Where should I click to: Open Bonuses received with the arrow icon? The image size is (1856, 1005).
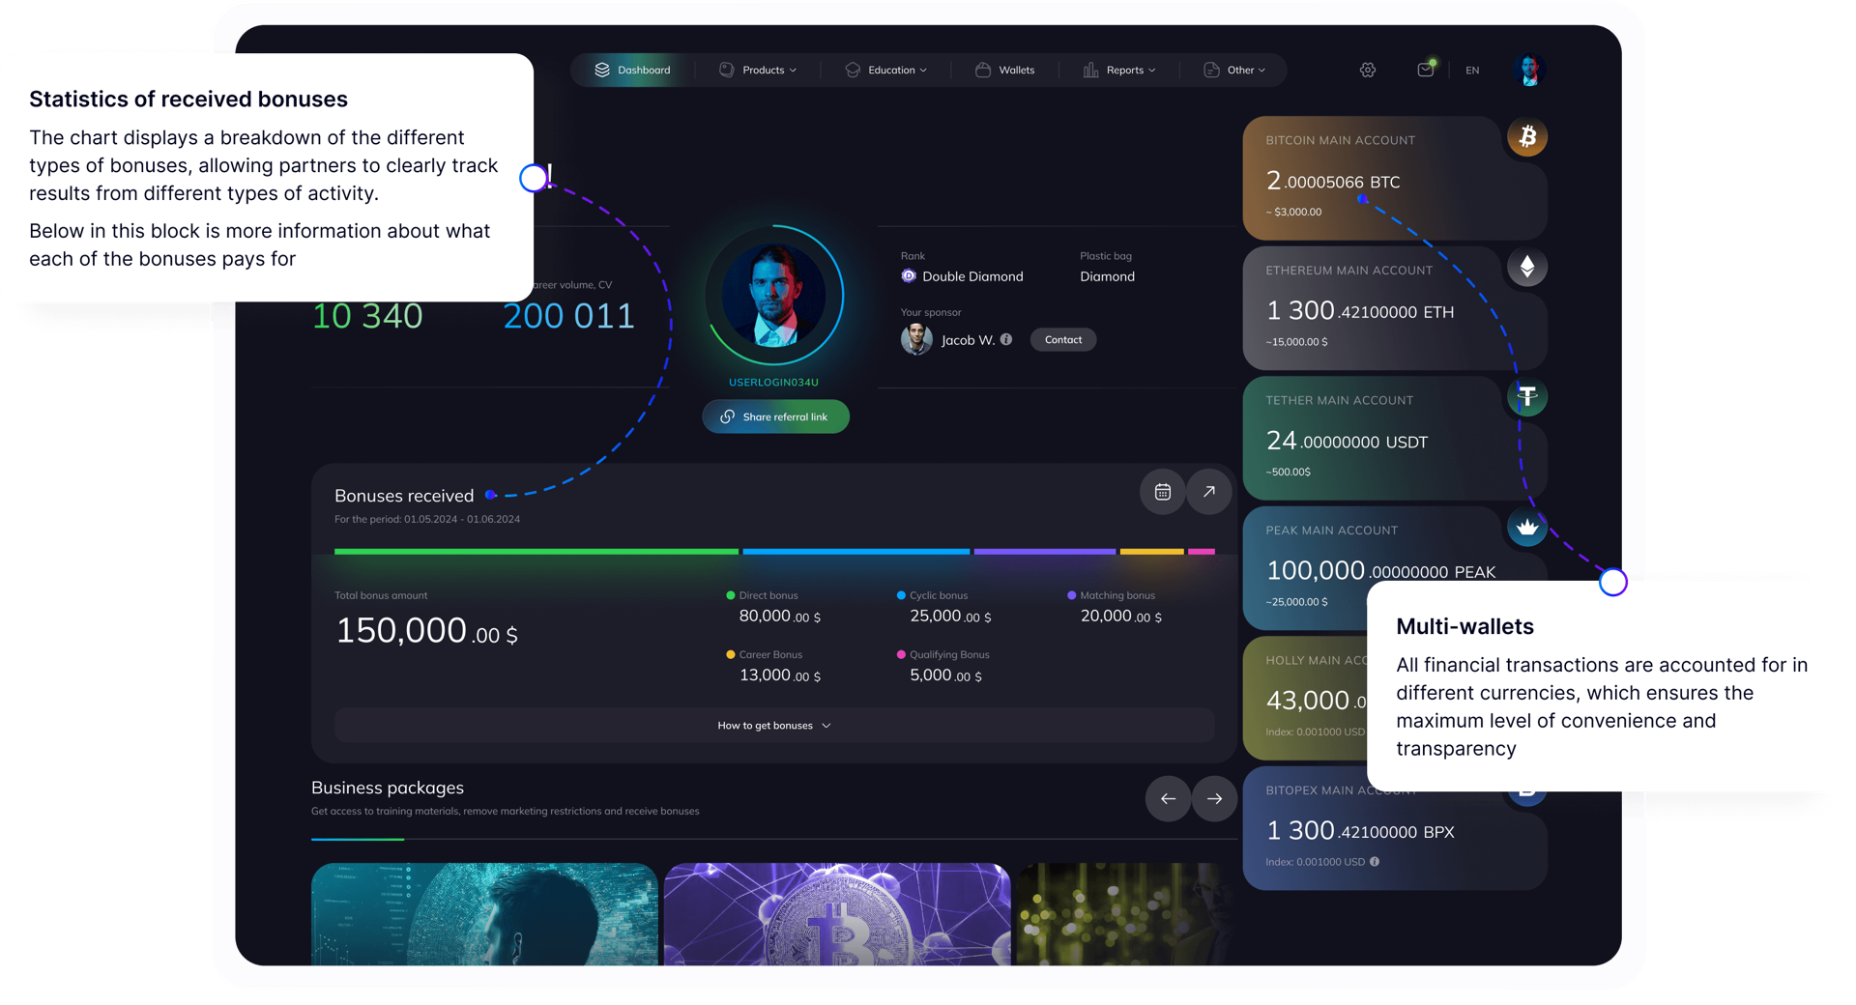1209,492
